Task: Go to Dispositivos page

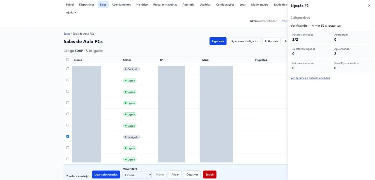Action: (x=87, y=5)
